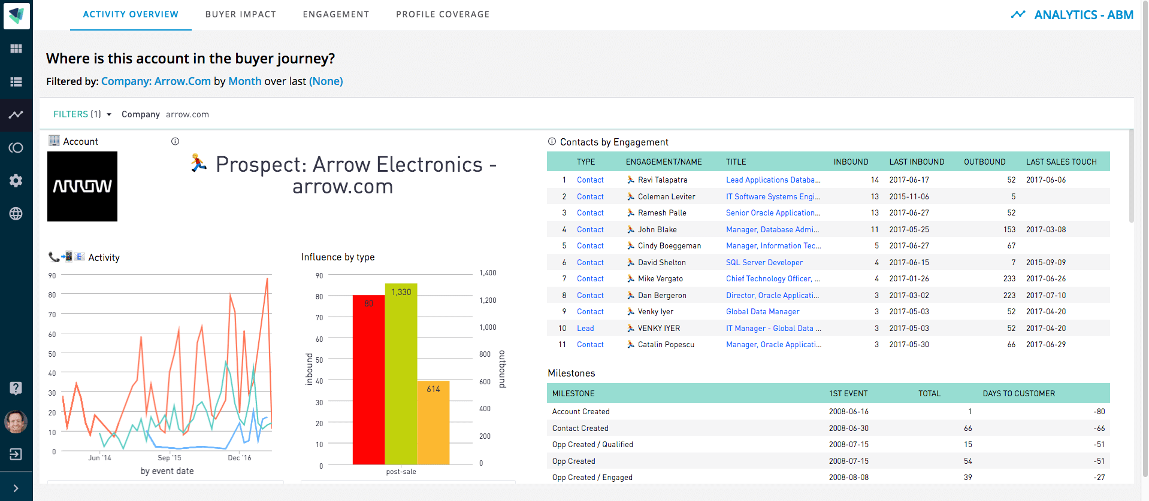Click the (None) time range link
This screenshot has height=501, width=1149.
pos(326,81)
